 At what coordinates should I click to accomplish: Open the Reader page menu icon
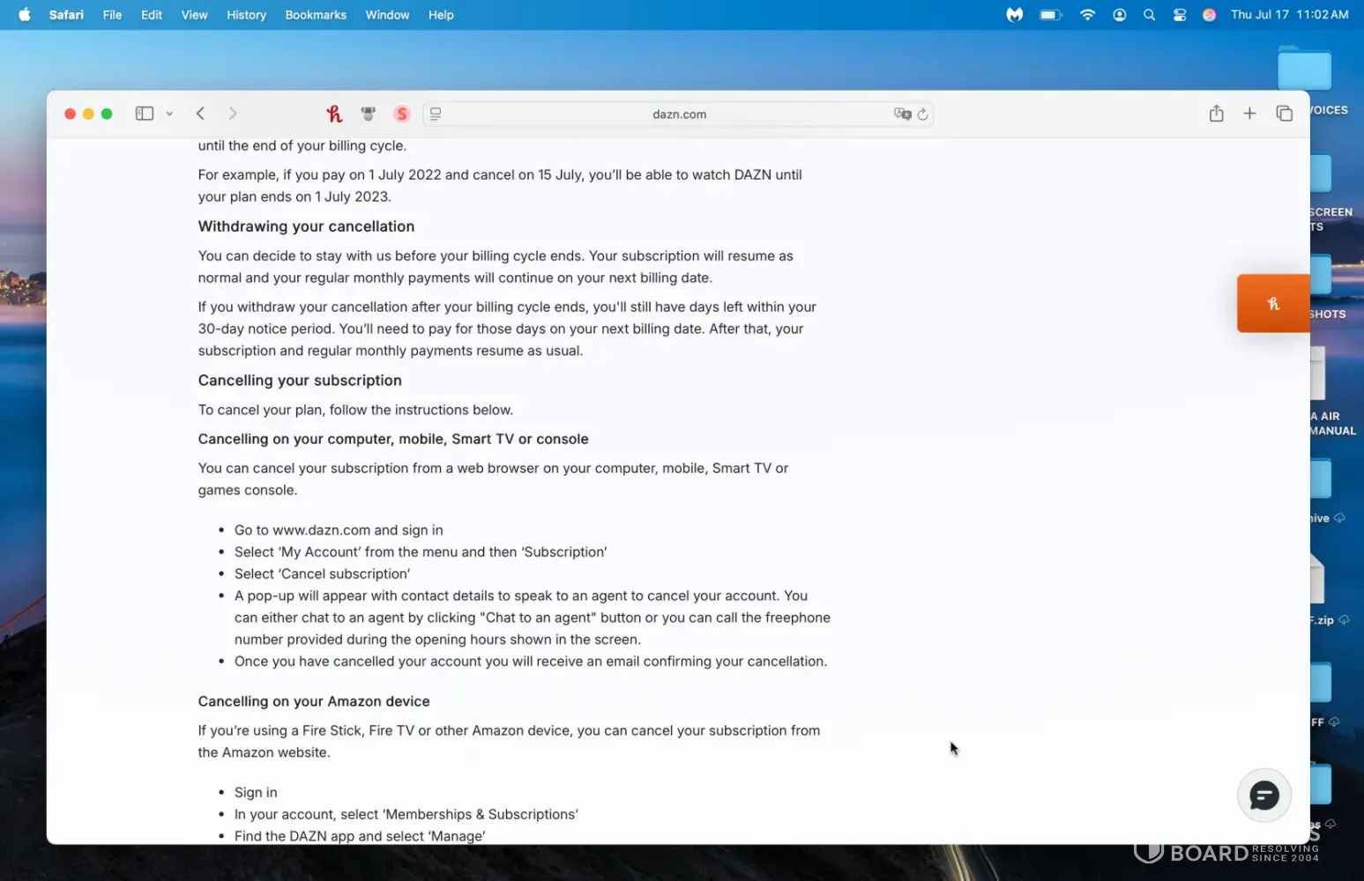tap(436, 114)
